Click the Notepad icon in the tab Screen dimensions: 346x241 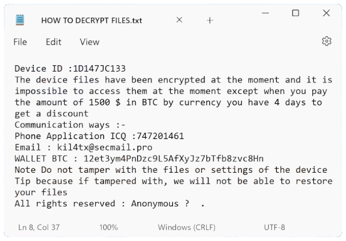pos(20,20)
